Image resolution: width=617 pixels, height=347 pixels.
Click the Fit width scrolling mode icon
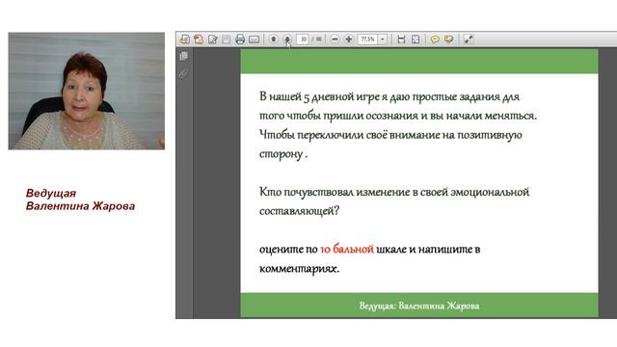pyautogui.click(x=401, y=39)
